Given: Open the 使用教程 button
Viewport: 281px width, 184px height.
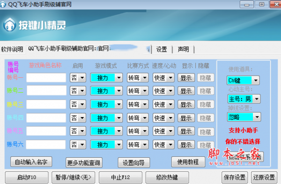Looking at the screenshot, I should 188,162.
